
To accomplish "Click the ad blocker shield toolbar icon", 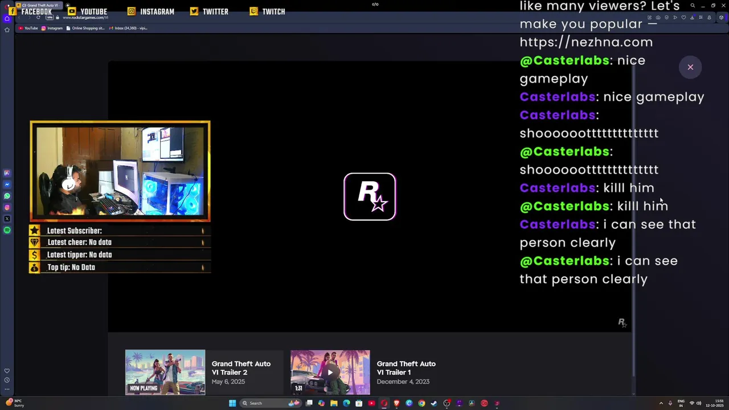I will click(x=666, y=18).
